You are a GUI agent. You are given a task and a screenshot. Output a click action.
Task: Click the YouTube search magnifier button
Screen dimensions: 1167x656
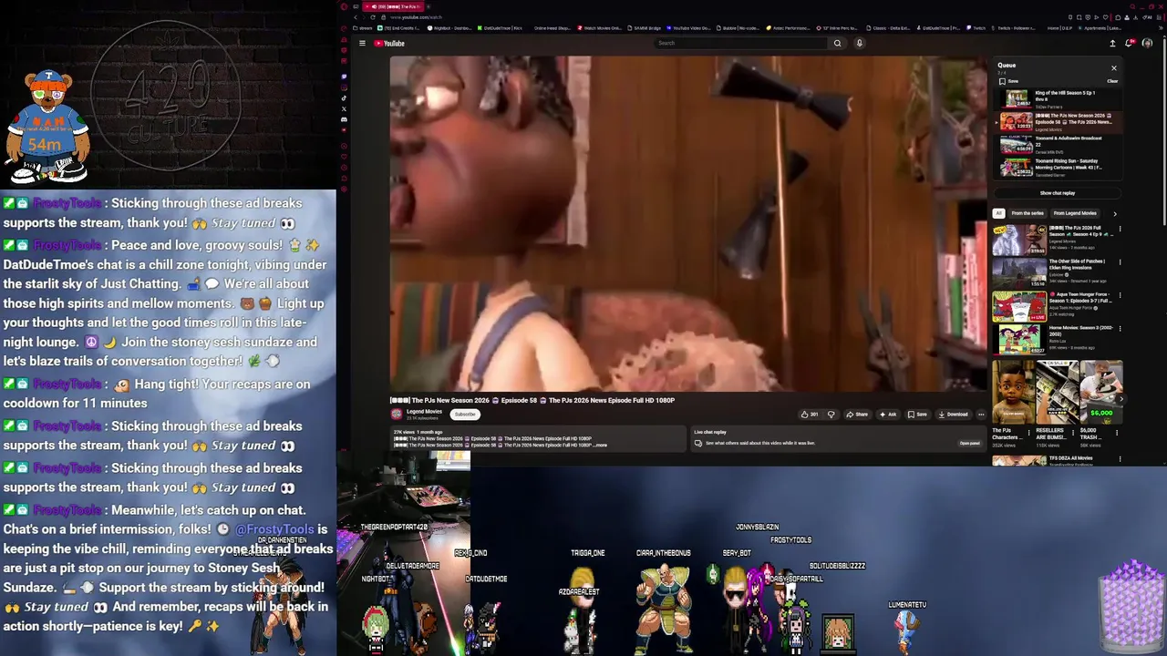(x=837, y=43)
